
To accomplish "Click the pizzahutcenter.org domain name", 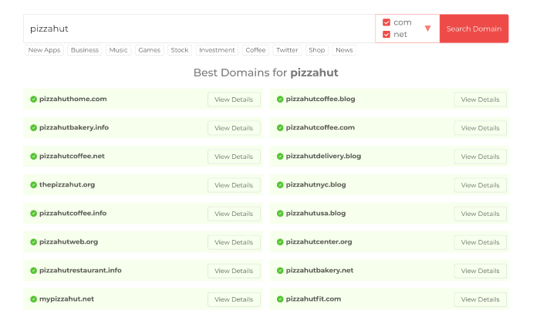I will point(319,242).
